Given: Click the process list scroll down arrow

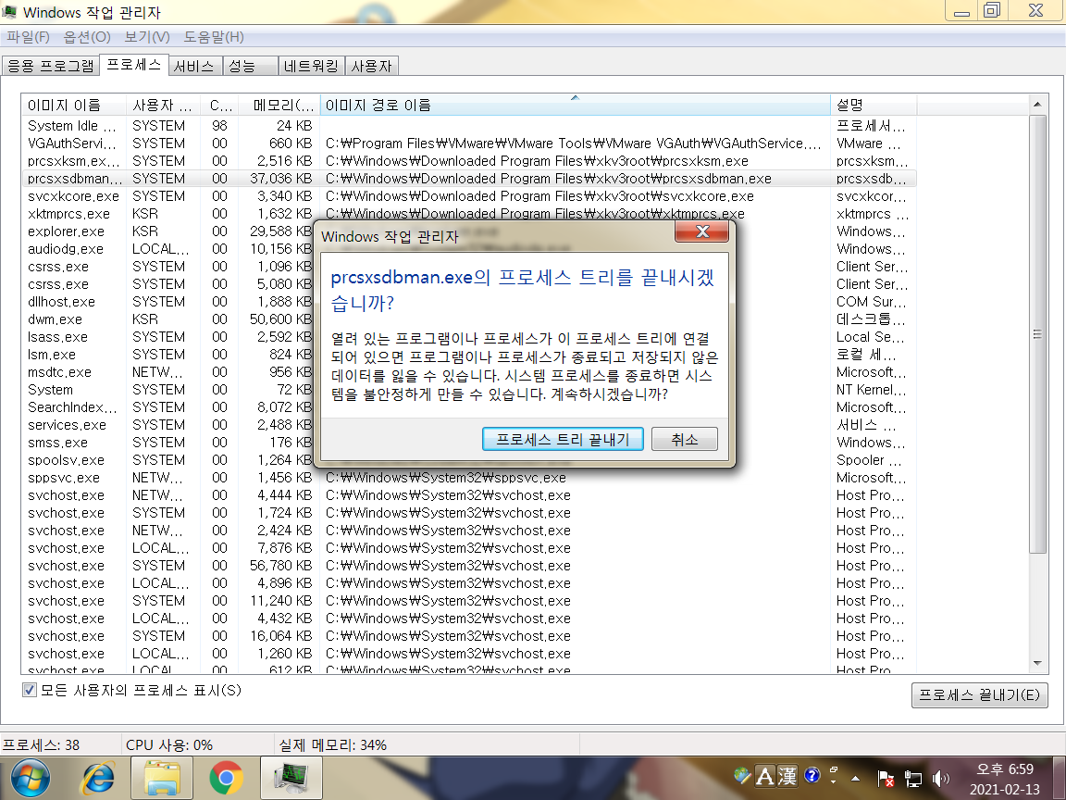Looking at the screenshot, I should [1037, 663].
